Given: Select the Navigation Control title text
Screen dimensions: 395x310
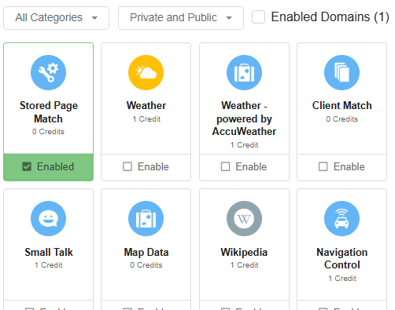Looking at the screenshot, I should point(342,258).
